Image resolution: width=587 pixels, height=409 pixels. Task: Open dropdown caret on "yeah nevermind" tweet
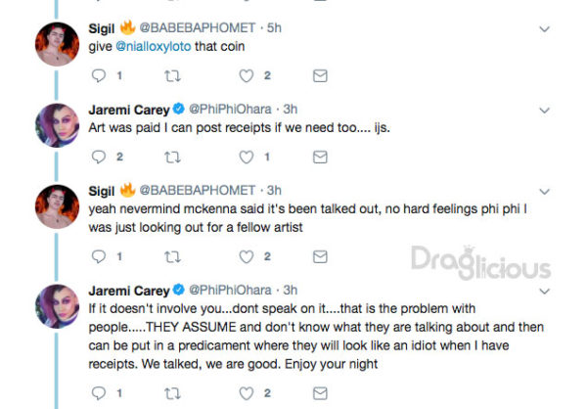tap(564, 189)
